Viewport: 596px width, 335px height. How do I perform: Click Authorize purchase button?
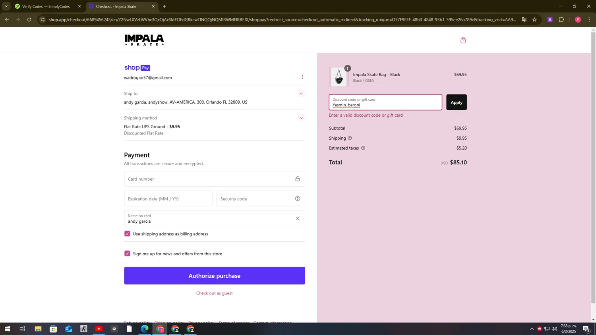(215, 275)
